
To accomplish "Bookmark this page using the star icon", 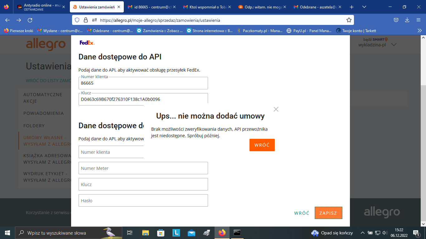I will pyautogui.click(x=349, y=20).
